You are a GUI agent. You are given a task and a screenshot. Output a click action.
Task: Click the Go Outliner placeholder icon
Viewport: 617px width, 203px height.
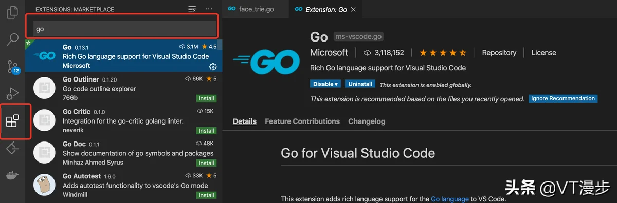(x=44, y=88)
